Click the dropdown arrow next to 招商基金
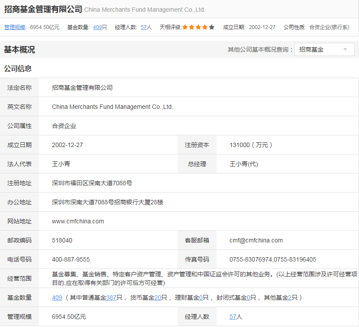Image resolution: width=359 pixels, height=327 pixels. pyautogui.click(x=345, y=49)
